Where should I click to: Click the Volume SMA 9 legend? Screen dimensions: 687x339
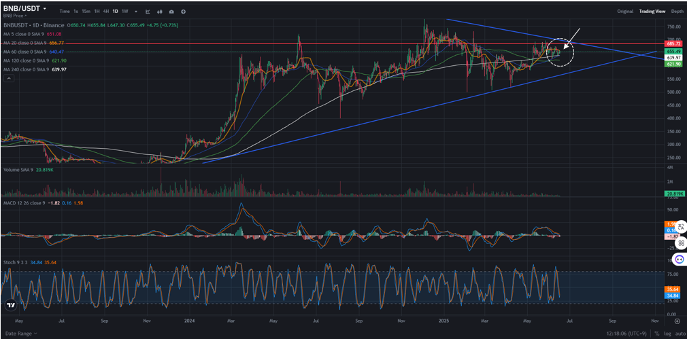(28, 169)
